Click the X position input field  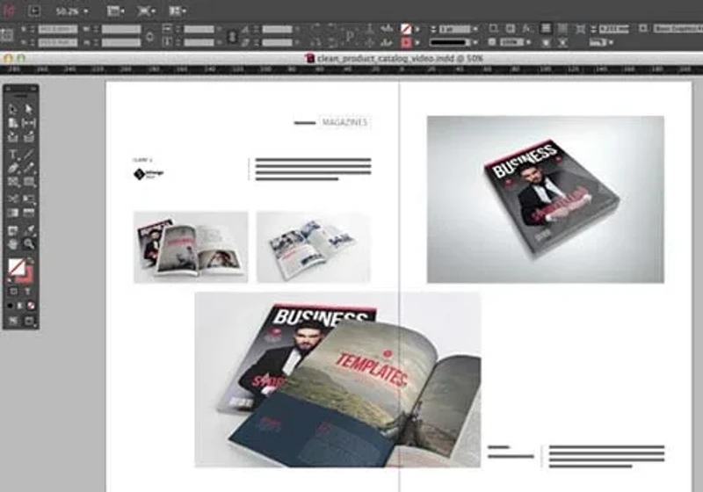coord(58,29)
